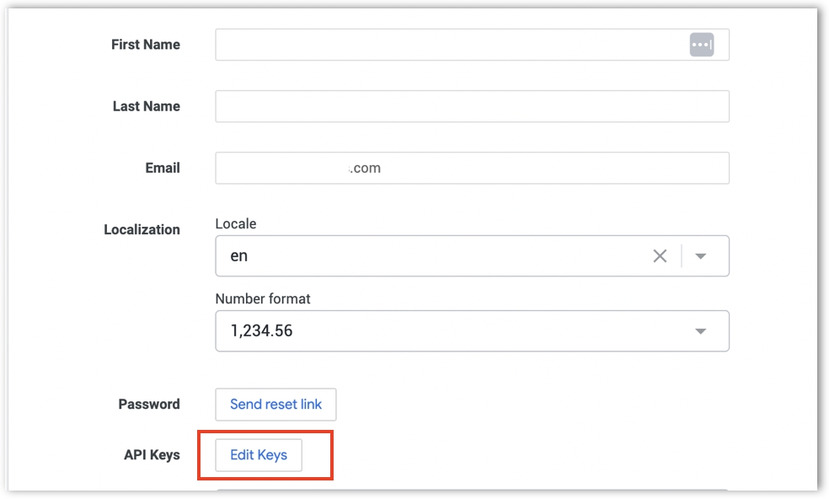Screen dimensions: 829x499
Task: Click the Number format caption text
Action: [x=263, y=299]
